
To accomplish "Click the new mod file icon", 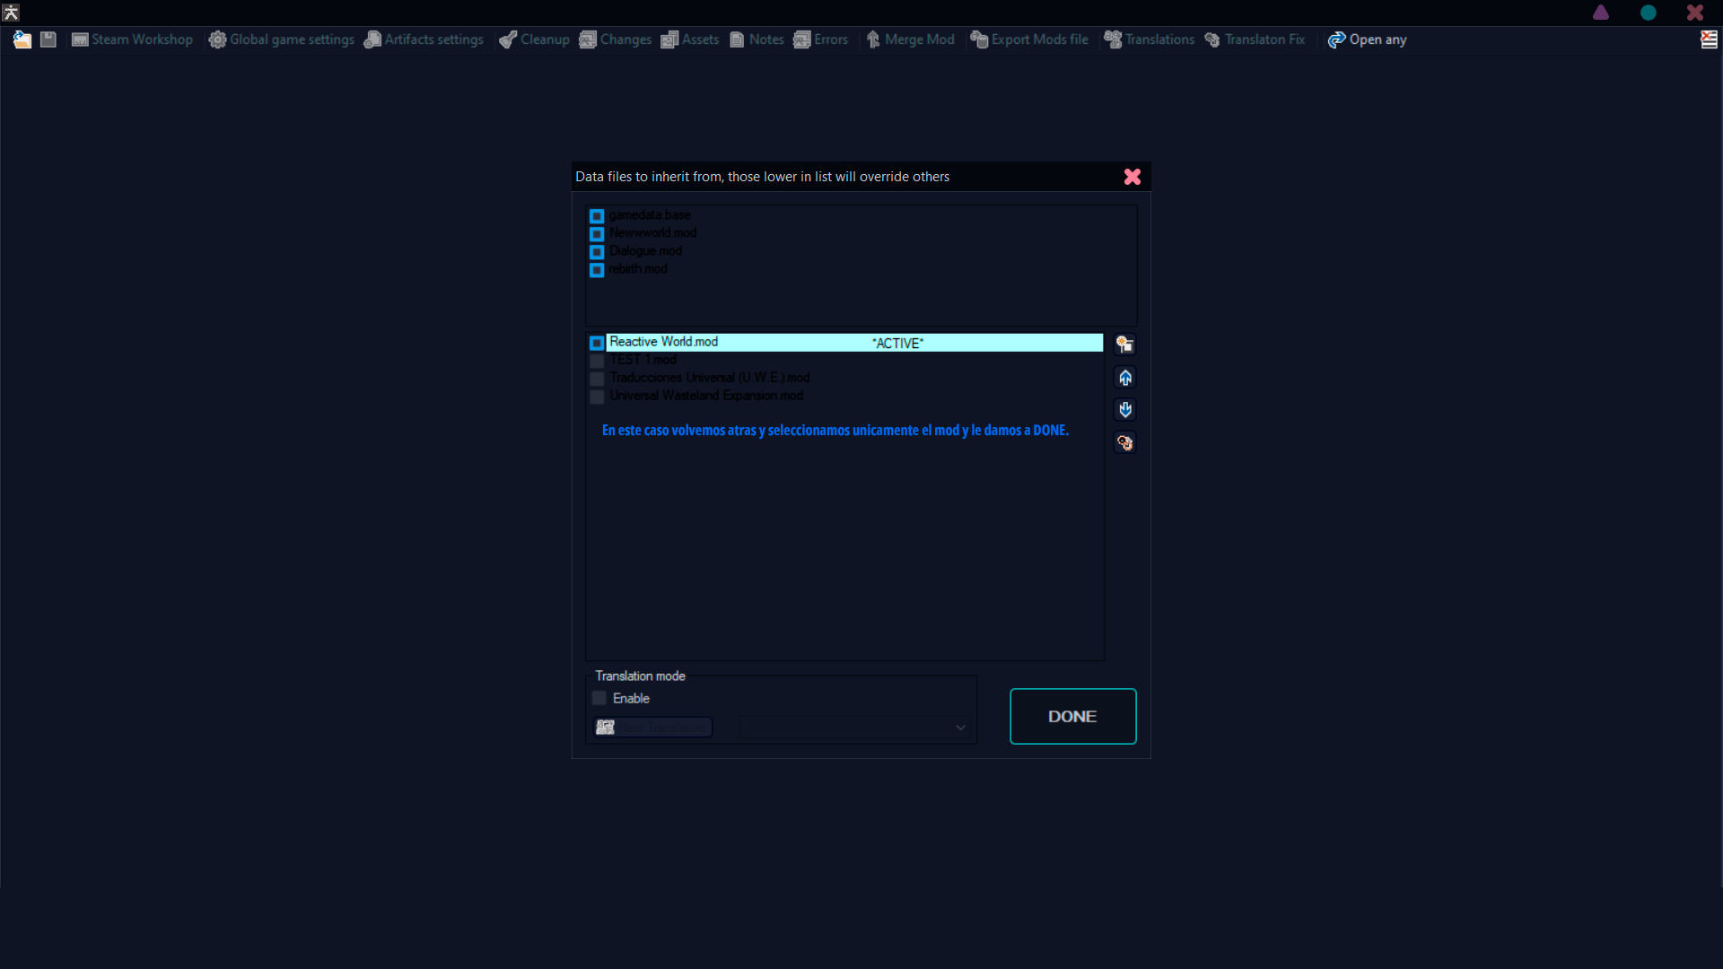I will point(1124,345).
